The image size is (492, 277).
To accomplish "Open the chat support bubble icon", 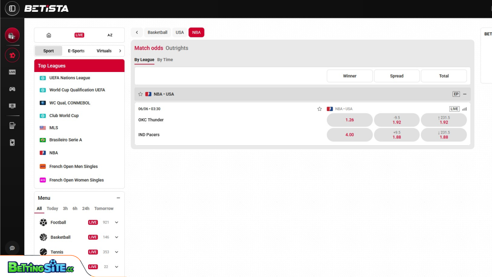I will pyautogui.click(x=12, y=248).
